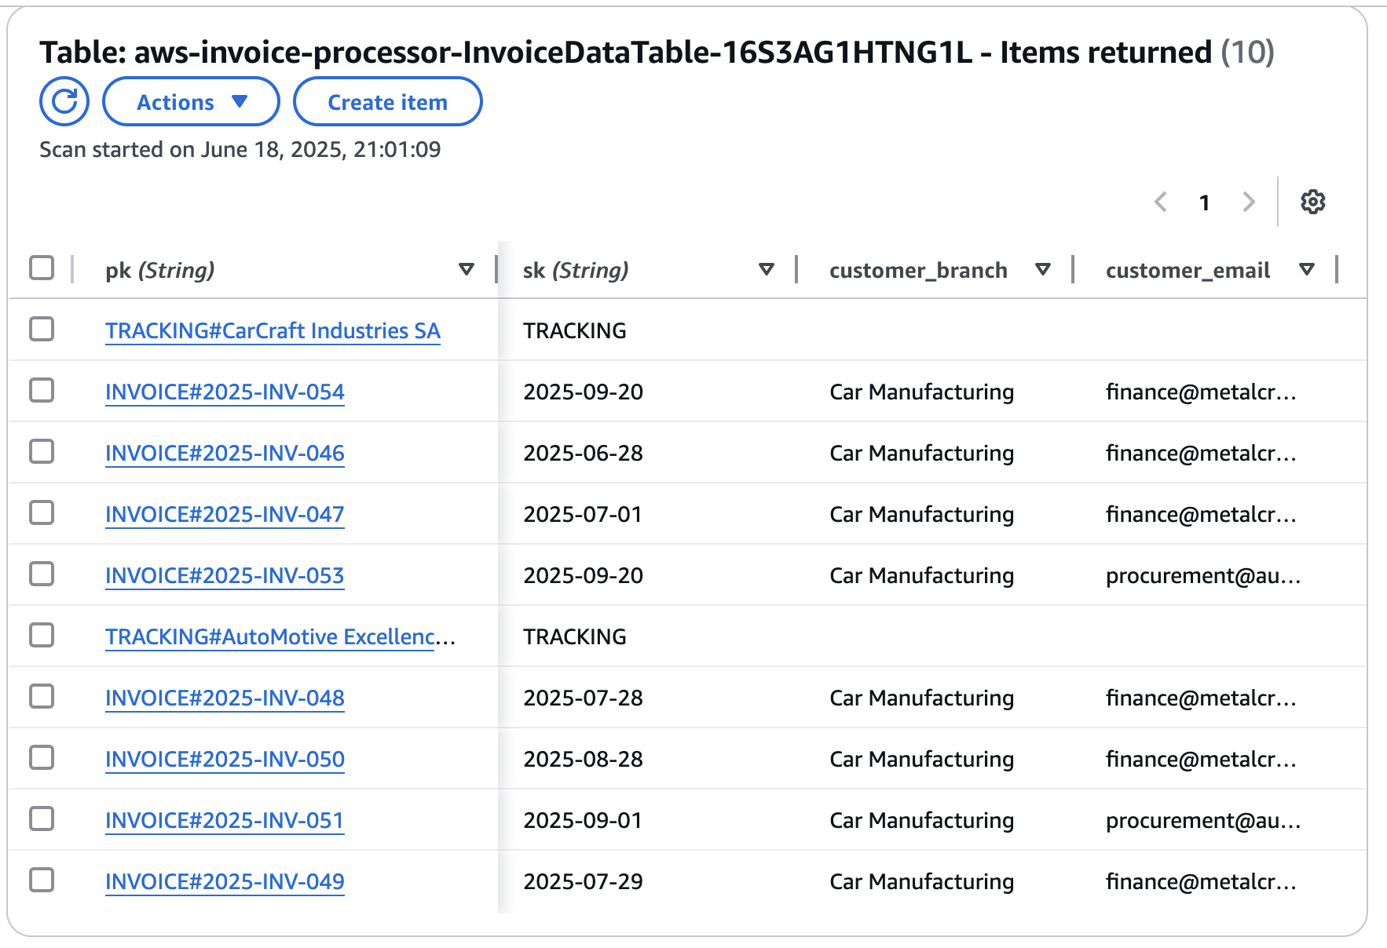
Task: Click the sk column sort triangle
Action: pyautogui.click(x=767, y=269)
